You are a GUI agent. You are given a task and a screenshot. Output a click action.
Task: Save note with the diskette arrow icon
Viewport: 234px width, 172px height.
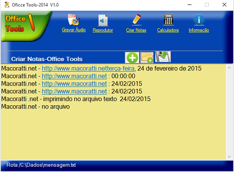coord(163,57)
